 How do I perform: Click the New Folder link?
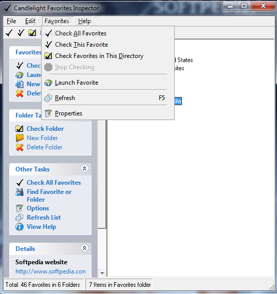(x=42, y=138)
